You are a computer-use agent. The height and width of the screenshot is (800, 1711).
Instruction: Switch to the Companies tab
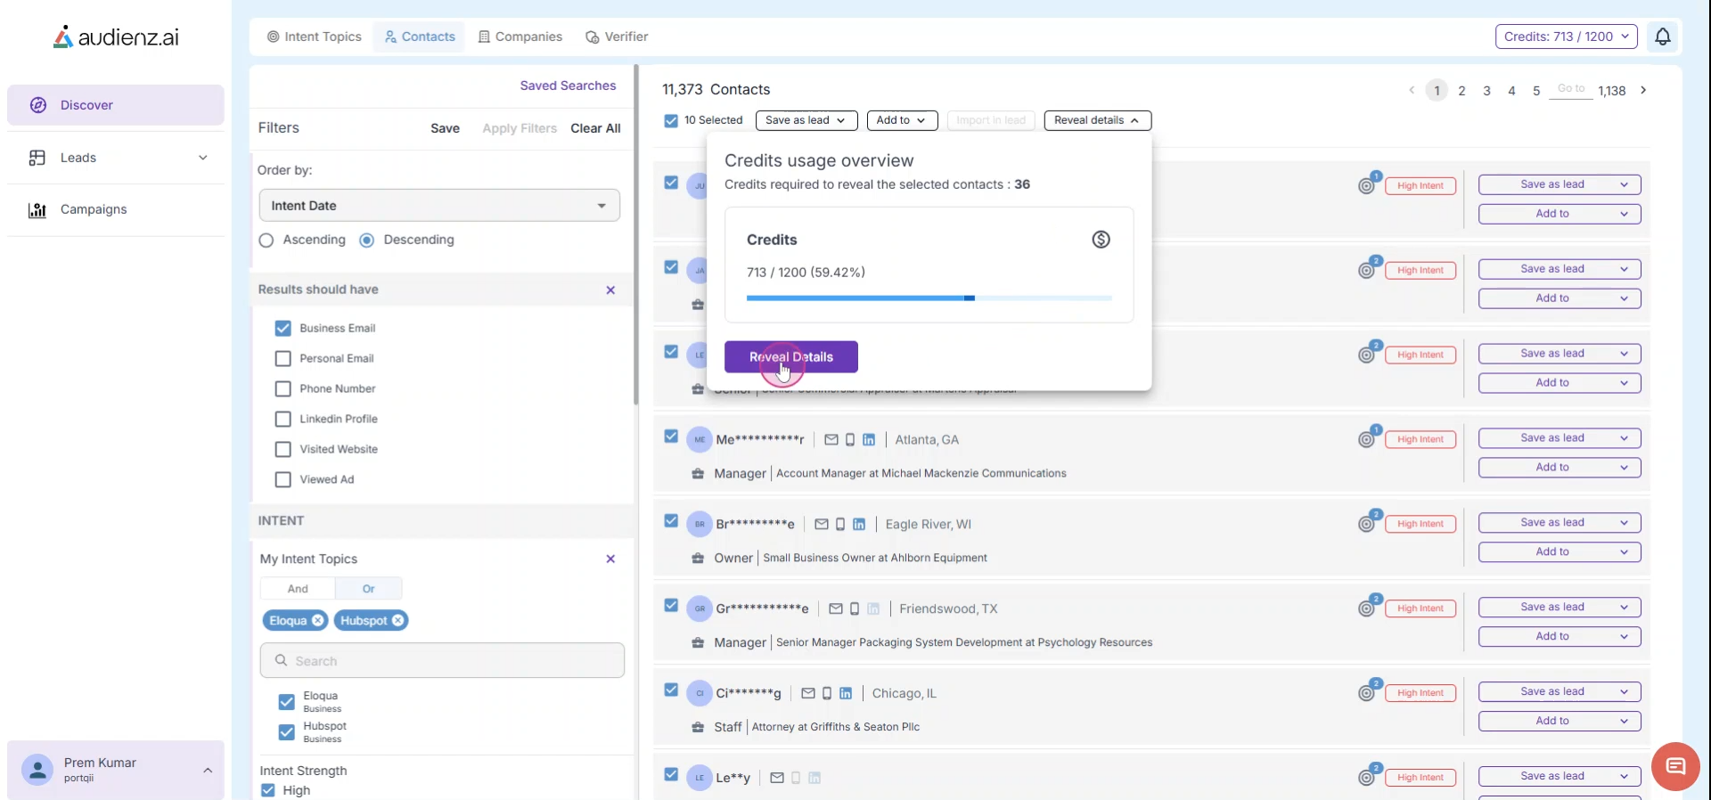pos(520,37)
